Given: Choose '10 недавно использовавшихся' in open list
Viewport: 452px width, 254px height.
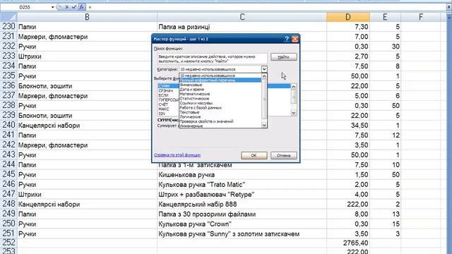Looking at the screenshot, I should tap(220, 75).
